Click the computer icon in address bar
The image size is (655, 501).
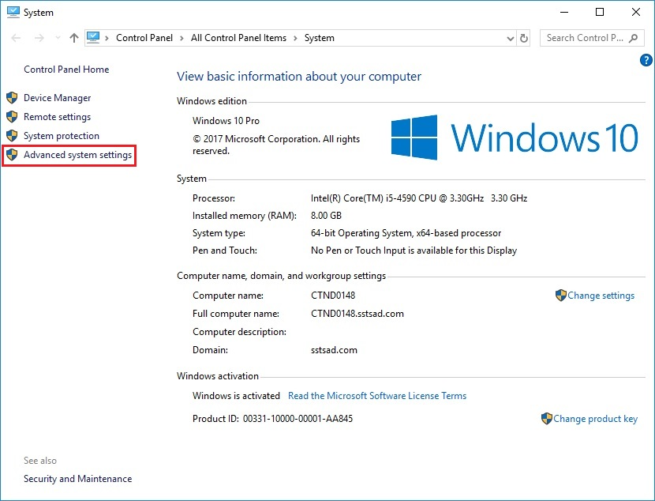pos(93,38)
